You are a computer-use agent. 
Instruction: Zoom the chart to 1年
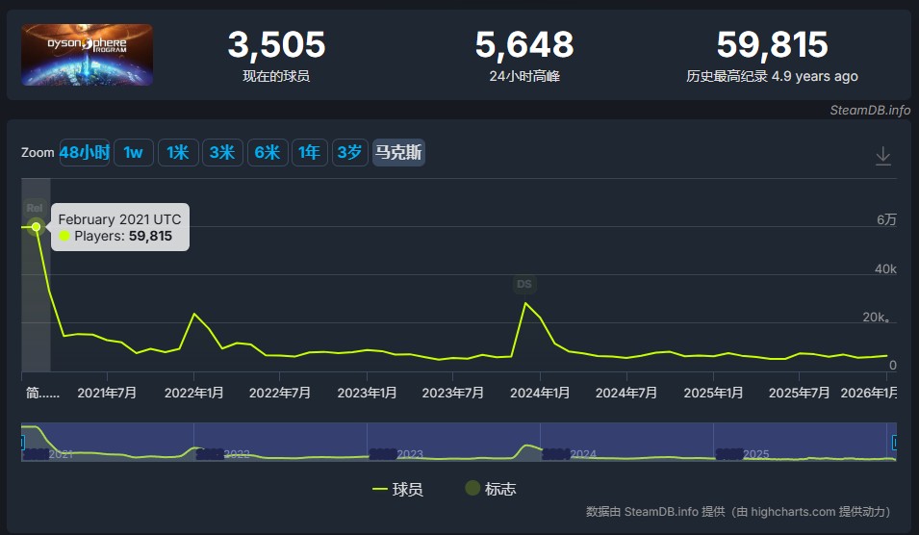[309, 152]
